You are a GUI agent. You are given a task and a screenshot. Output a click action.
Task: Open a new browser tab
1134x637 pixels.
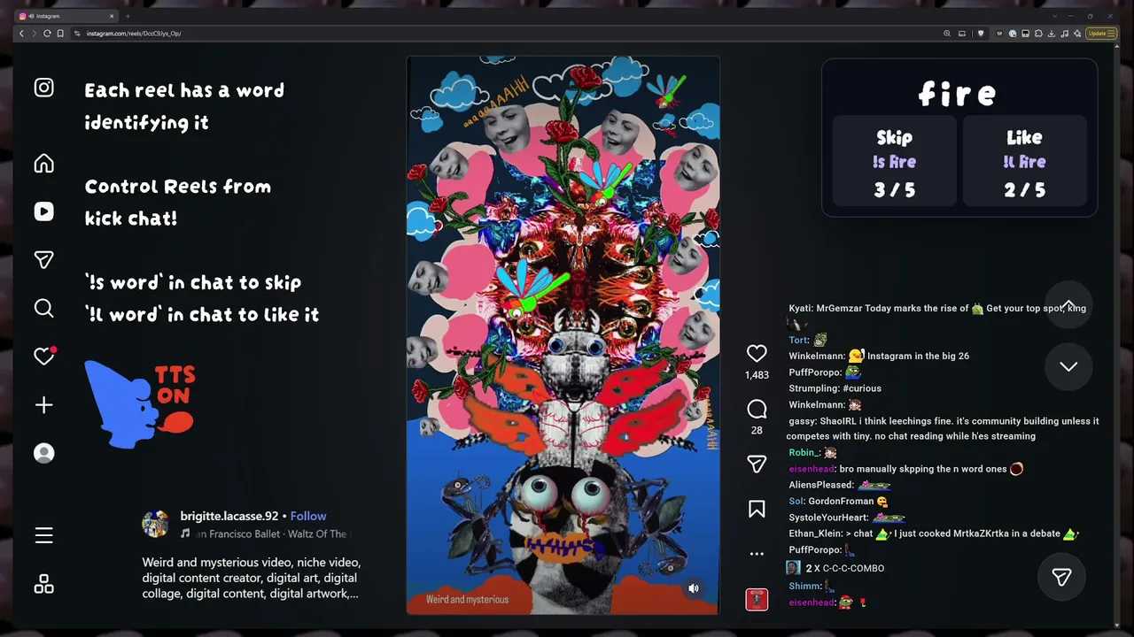pos(128,16)
